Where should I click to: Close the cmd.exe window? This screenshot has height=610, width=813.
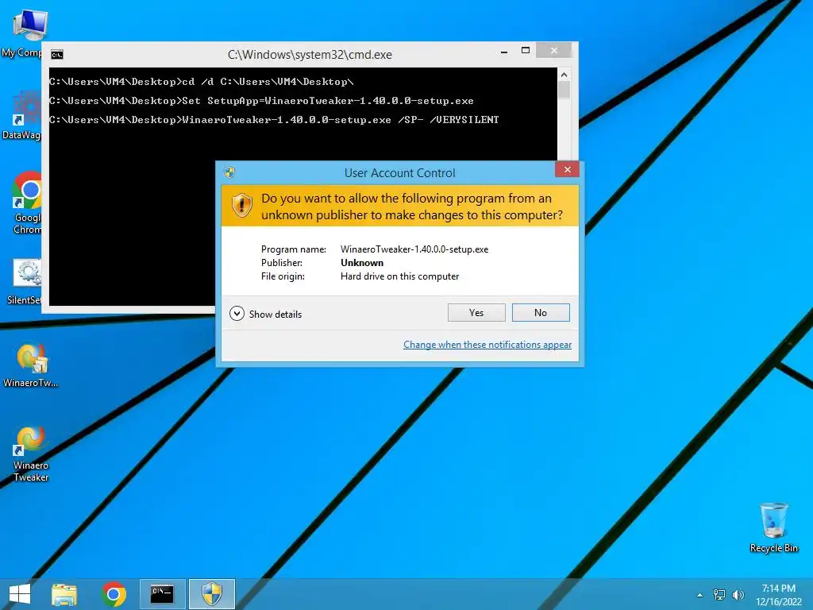(553, 50)
